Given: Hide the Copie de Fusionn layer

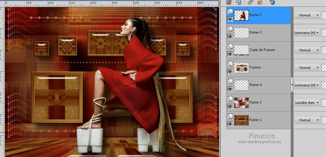Looking at the screenshot, I should coord(230,54).
